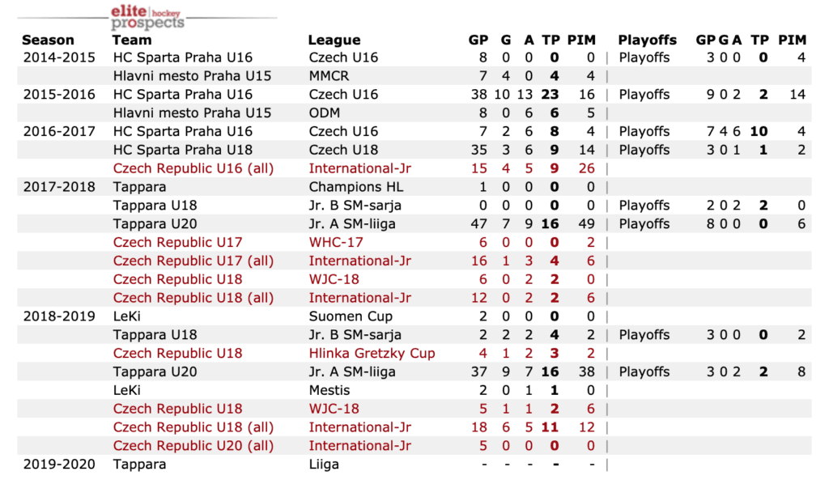Open the ODM league link
The width and height of the screenshot is (829, 484).
[325, 113]
